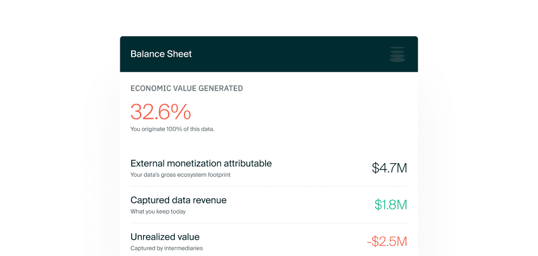Click the Balance Sheet title
This screenshot has height=256, width=538.
[161, 54]
